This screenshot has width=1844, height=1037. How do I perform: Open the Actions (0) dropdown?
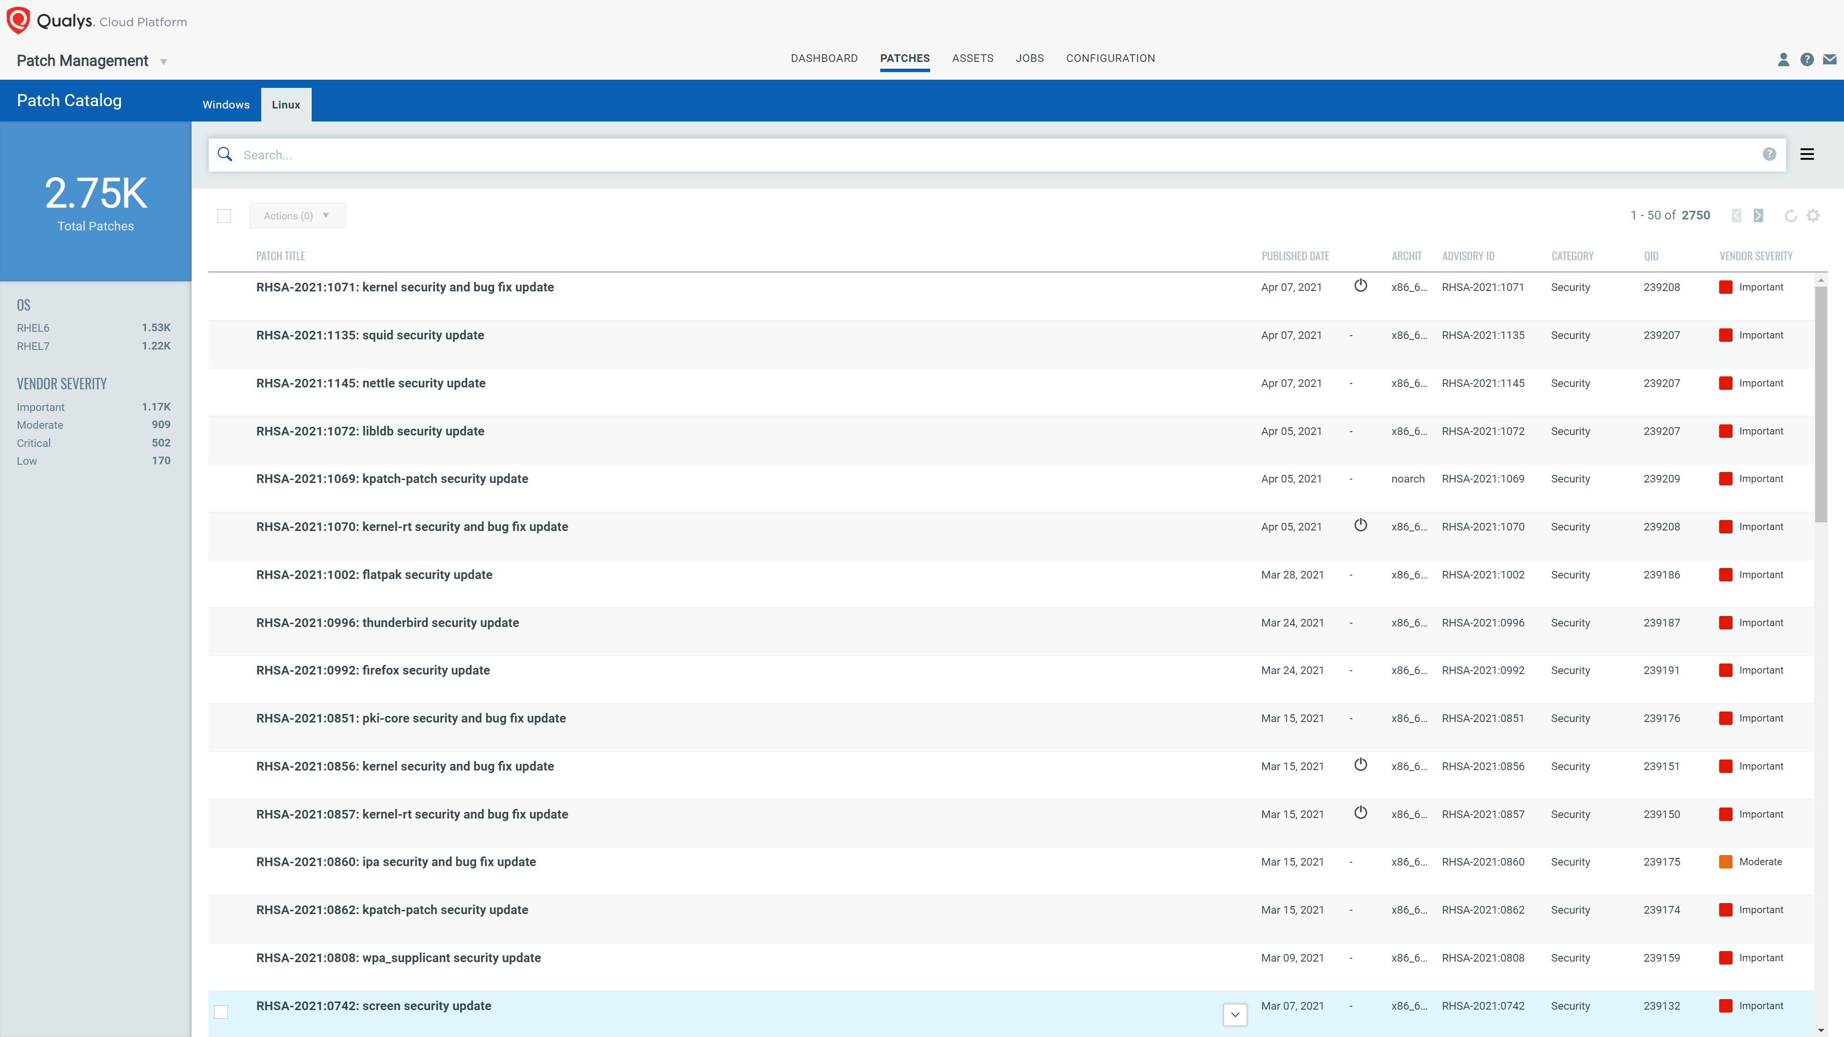coord(296,216)
